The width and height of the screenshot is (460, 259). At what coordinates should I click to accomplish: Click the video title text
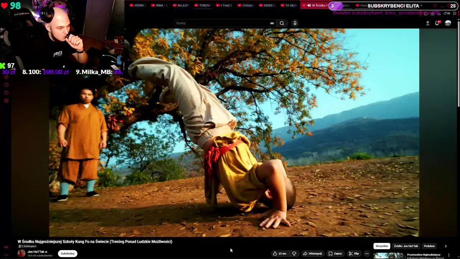click(x=95, y=241)
